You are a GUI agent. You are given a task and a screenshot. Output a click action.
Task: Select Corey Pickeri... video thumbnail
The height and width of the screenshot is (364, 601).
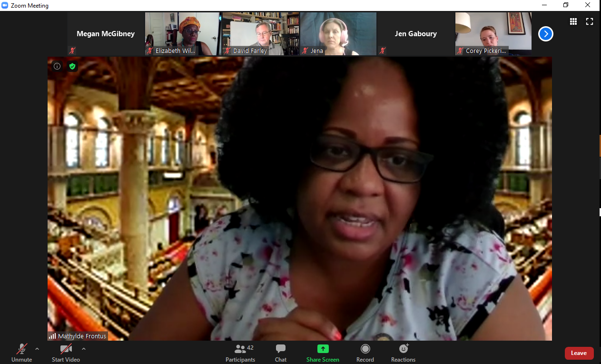point(493,34)
